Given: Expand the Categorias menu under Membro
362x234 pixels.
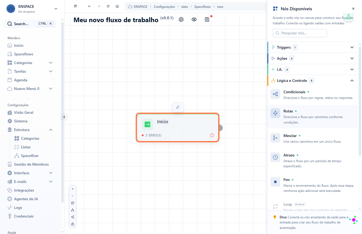Looking at the screenshot, I should (51, 63).
